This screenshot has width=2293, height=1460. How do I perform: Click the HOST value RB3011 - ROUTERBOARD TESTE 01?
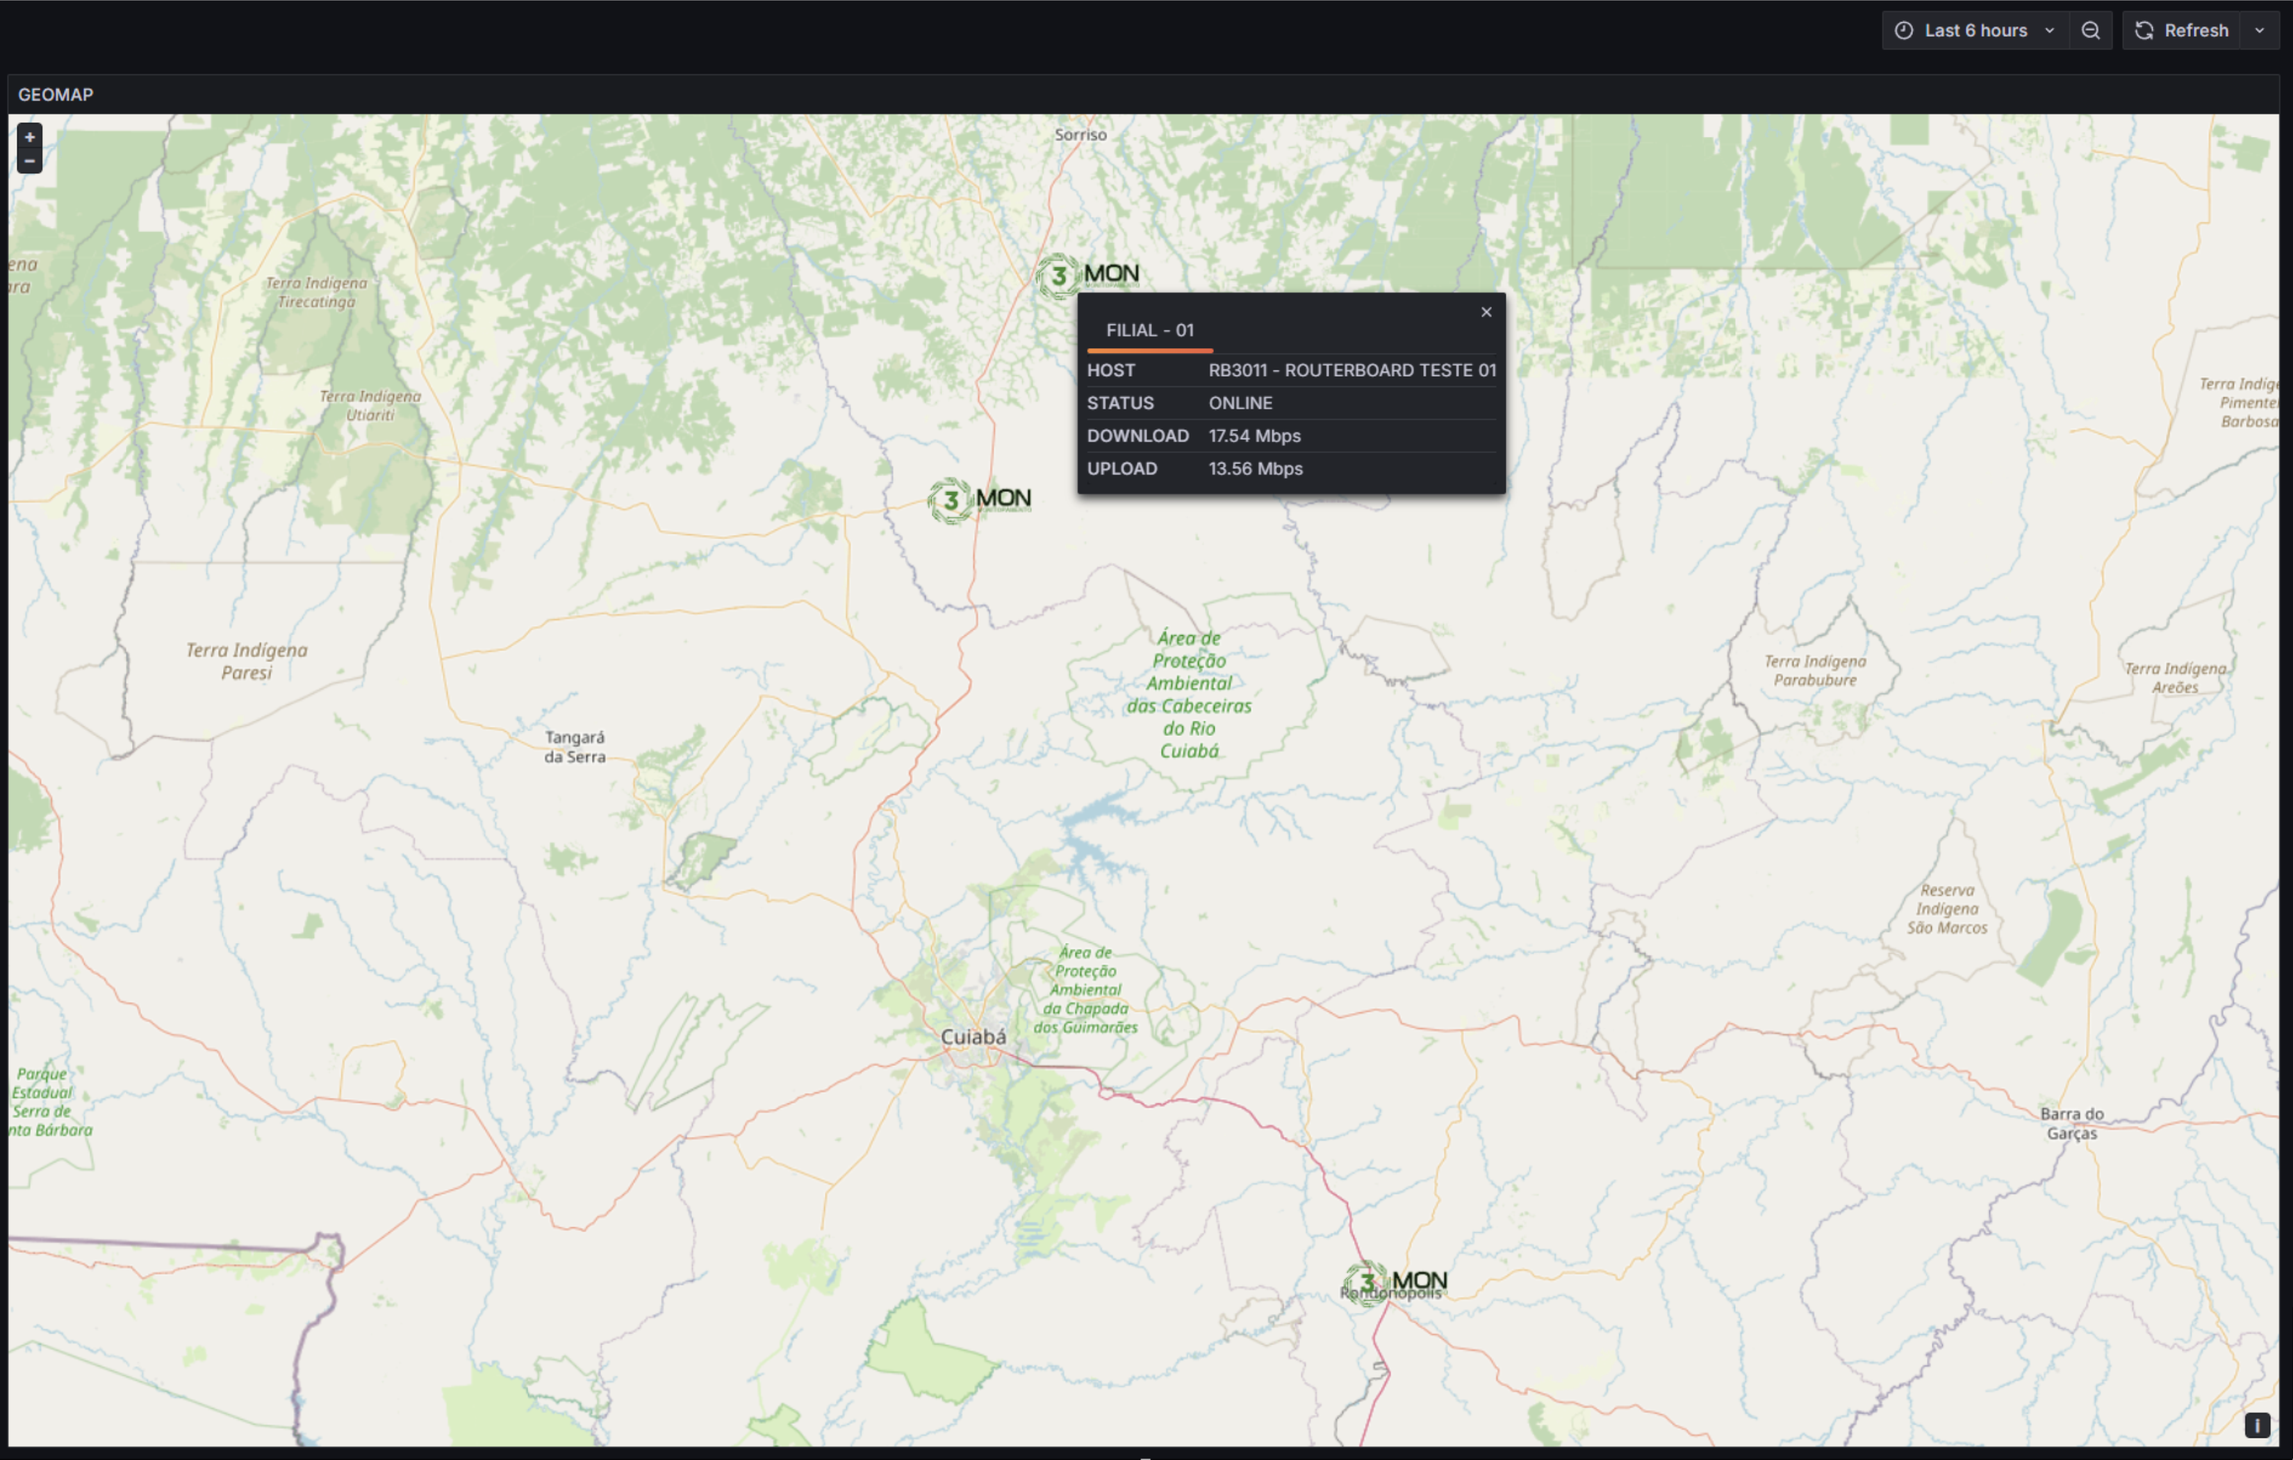[x=1352, y=370]
